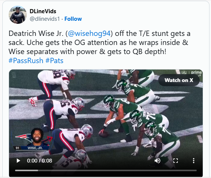The height and width of the screenshot is (178, 211).
Task: Click the Watch on X button
Action: tap(179, 80)
